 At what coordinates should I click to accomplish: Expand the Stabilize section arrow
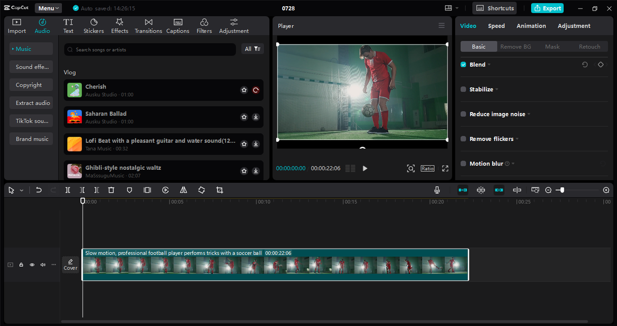(x=497, y=89)
